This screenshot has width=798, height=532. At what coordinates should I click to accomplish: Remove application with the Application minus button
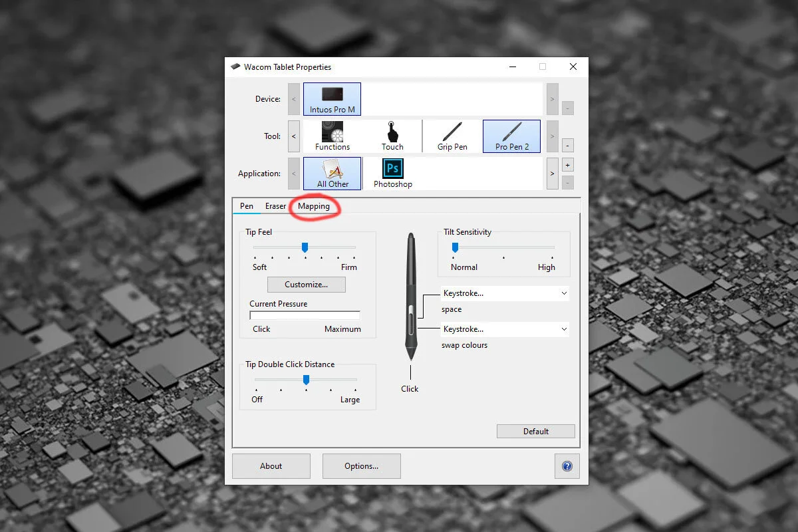coord(568,182)
